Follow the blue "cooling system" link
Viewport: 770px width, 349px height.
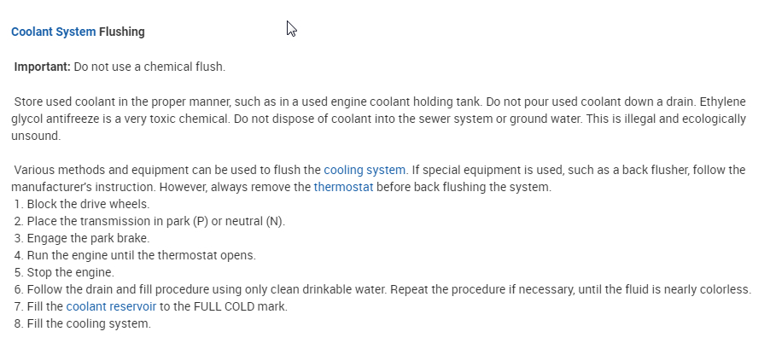[365, 169]
